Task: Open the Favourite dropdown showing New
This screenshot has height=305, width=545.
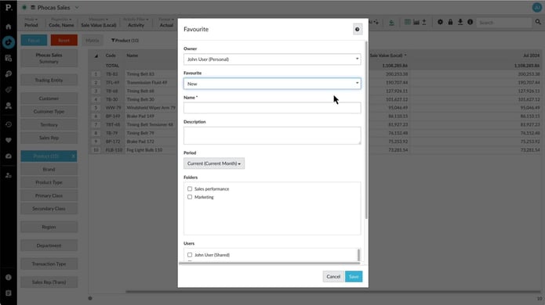Action: pos(272,84)
